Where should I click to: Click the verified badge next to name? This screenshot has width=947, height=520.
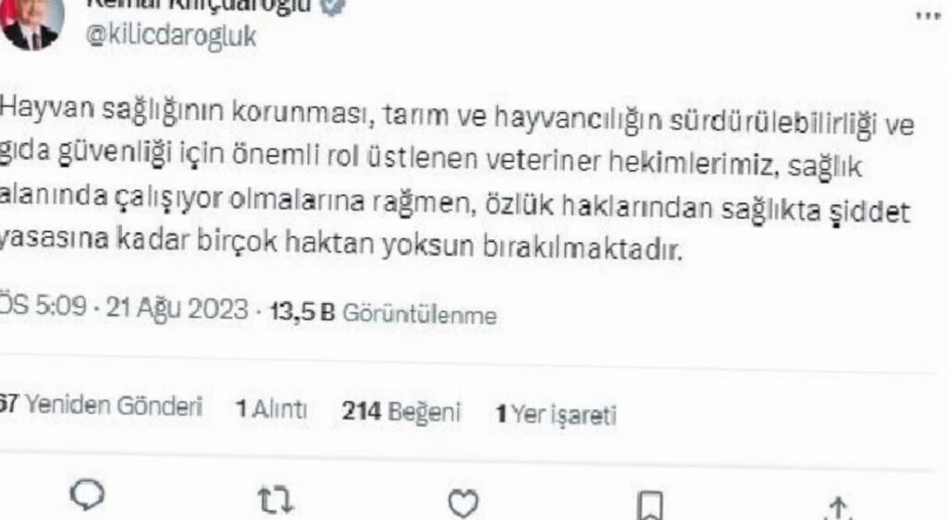(x=335, y=6)
